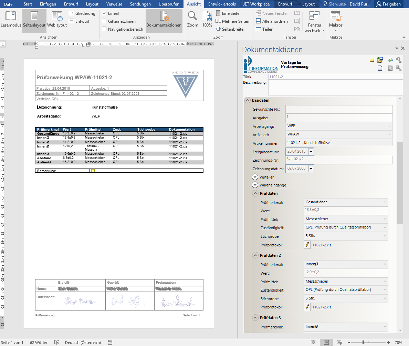
Task: Open the Datei tab
Action: (9, 4)
